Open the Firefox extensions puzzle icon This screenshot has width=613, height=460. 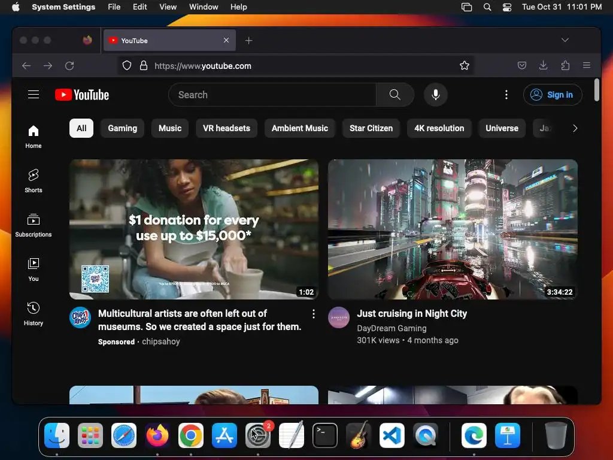point(565,65)
